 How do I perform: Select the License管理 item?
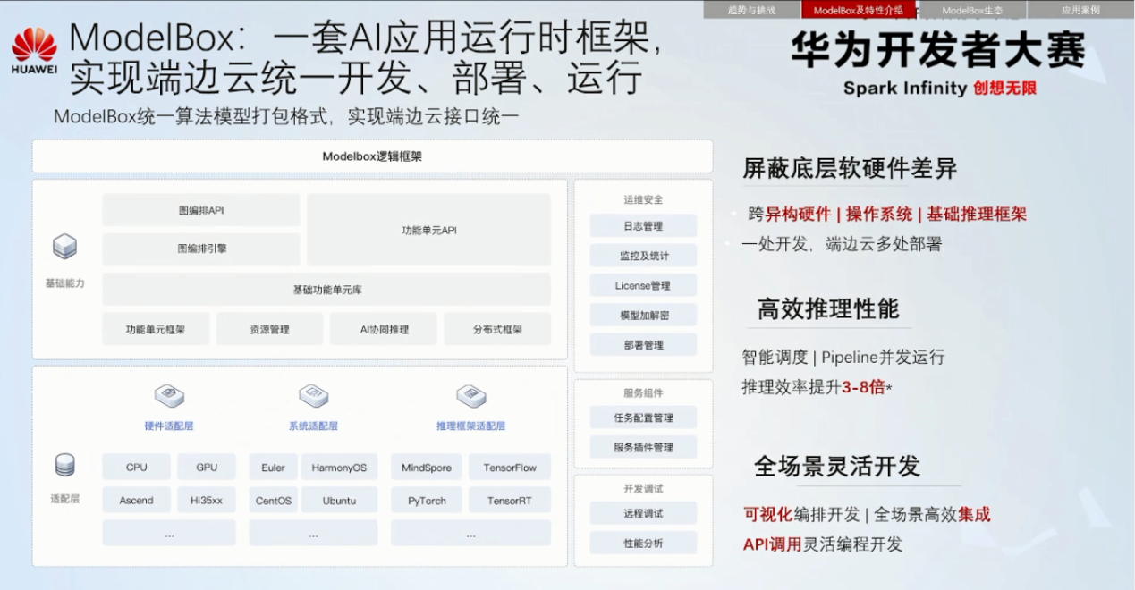click(x=643, y=286)
